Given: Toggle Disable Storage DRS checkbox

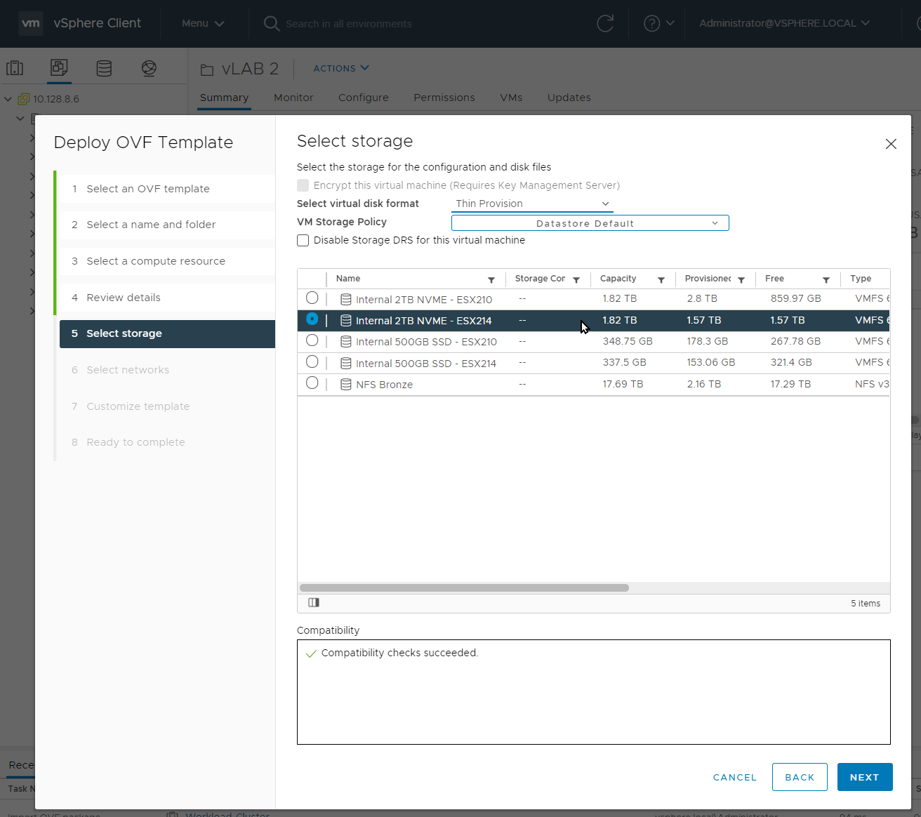Looking at the screenshot, I should [303, 241].
